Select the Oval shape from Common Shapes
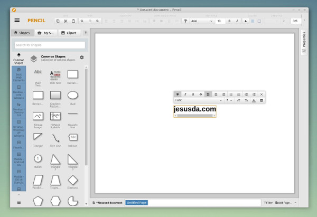 coord(73,95)
